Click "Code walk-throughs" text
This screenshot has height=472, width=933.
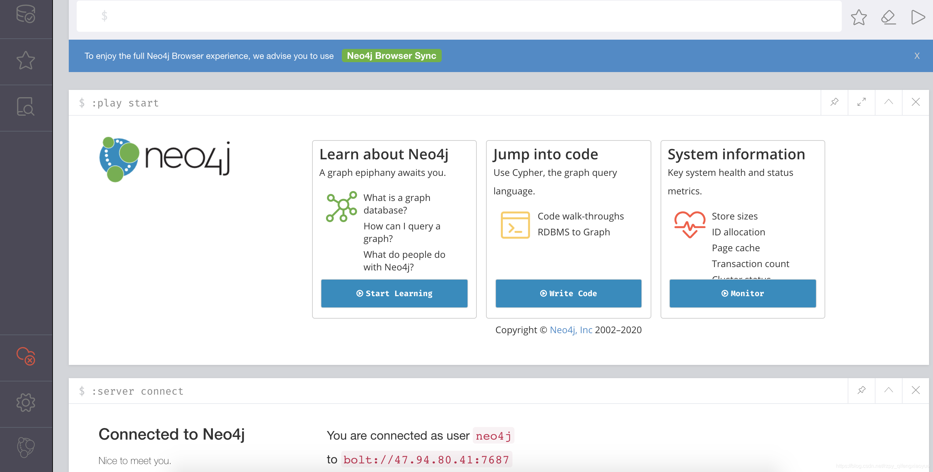(581, 216)
